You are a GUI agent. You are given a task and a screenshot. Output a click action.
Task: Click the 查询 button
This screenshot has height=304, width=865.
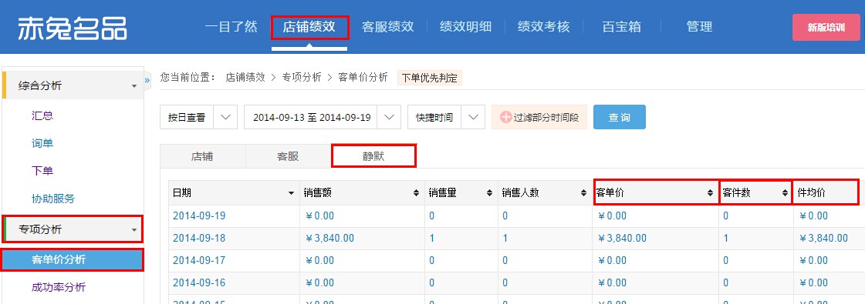[x=619, y=117]
